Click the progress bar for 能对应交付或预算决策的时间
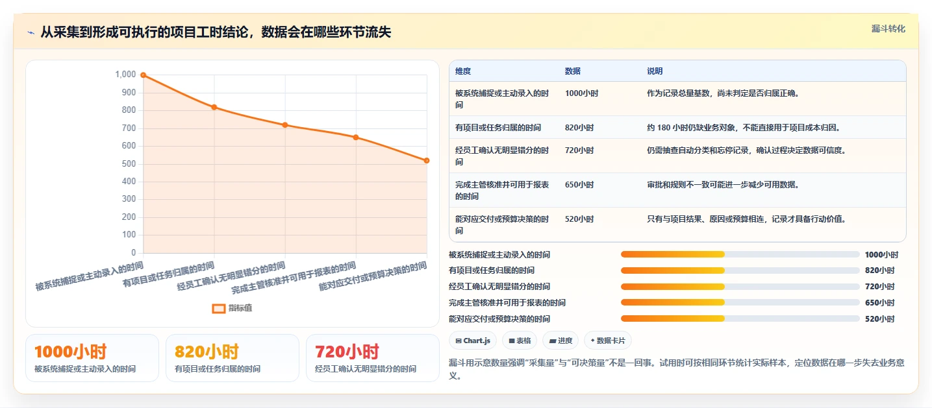 [x=740, y=318]
